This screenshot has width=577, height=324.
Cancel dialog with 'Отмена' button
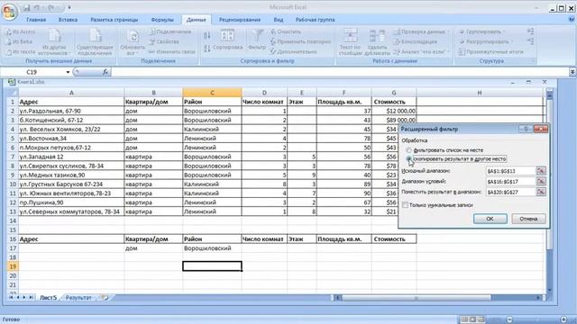click(x=528, y=219)
